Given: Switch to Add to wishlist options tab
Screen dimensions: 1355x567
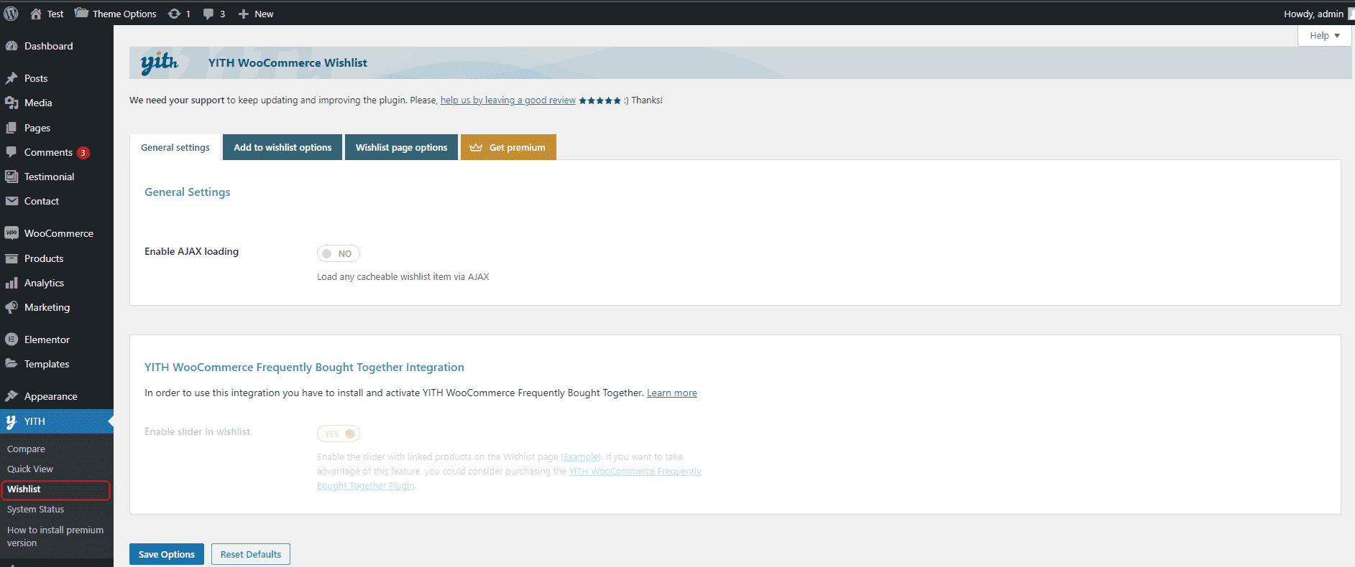Looking at the screenshot, I should pos(283,147).
